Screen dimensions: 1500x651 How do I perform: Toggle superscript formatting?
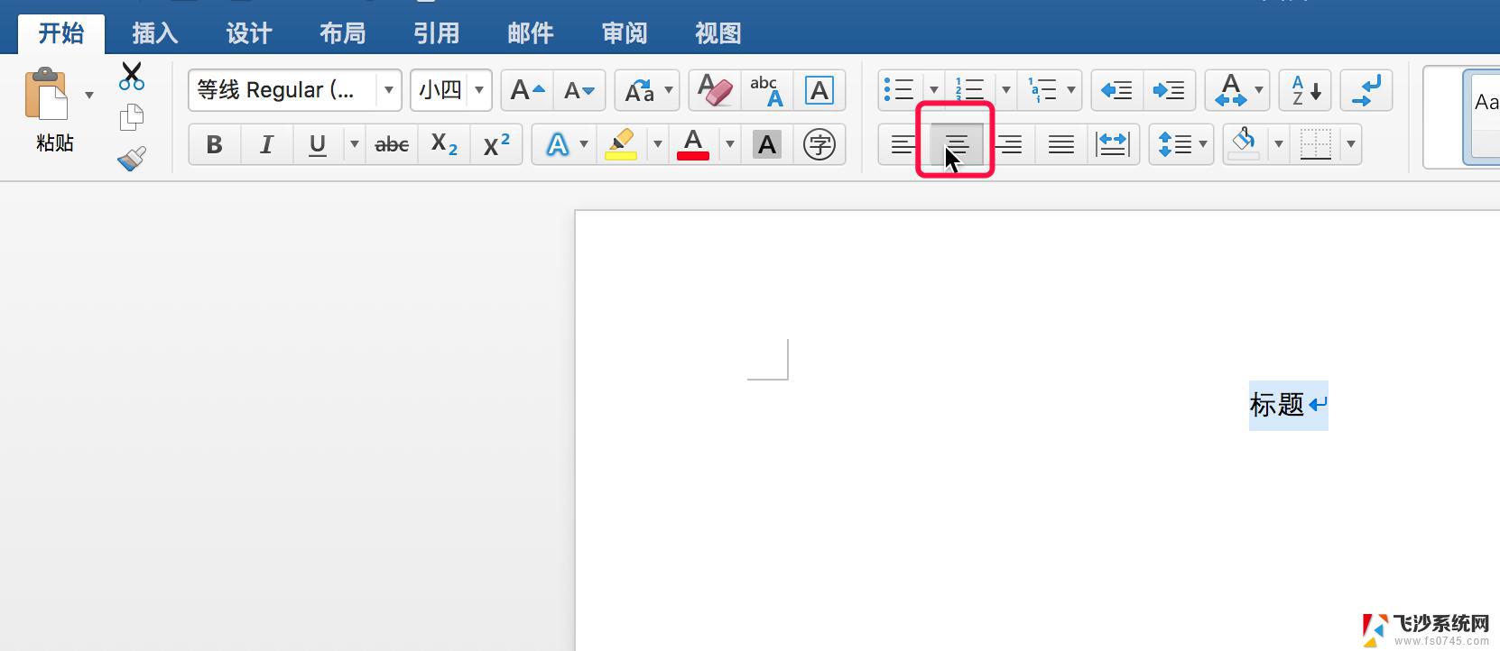[x=496, y=144]
